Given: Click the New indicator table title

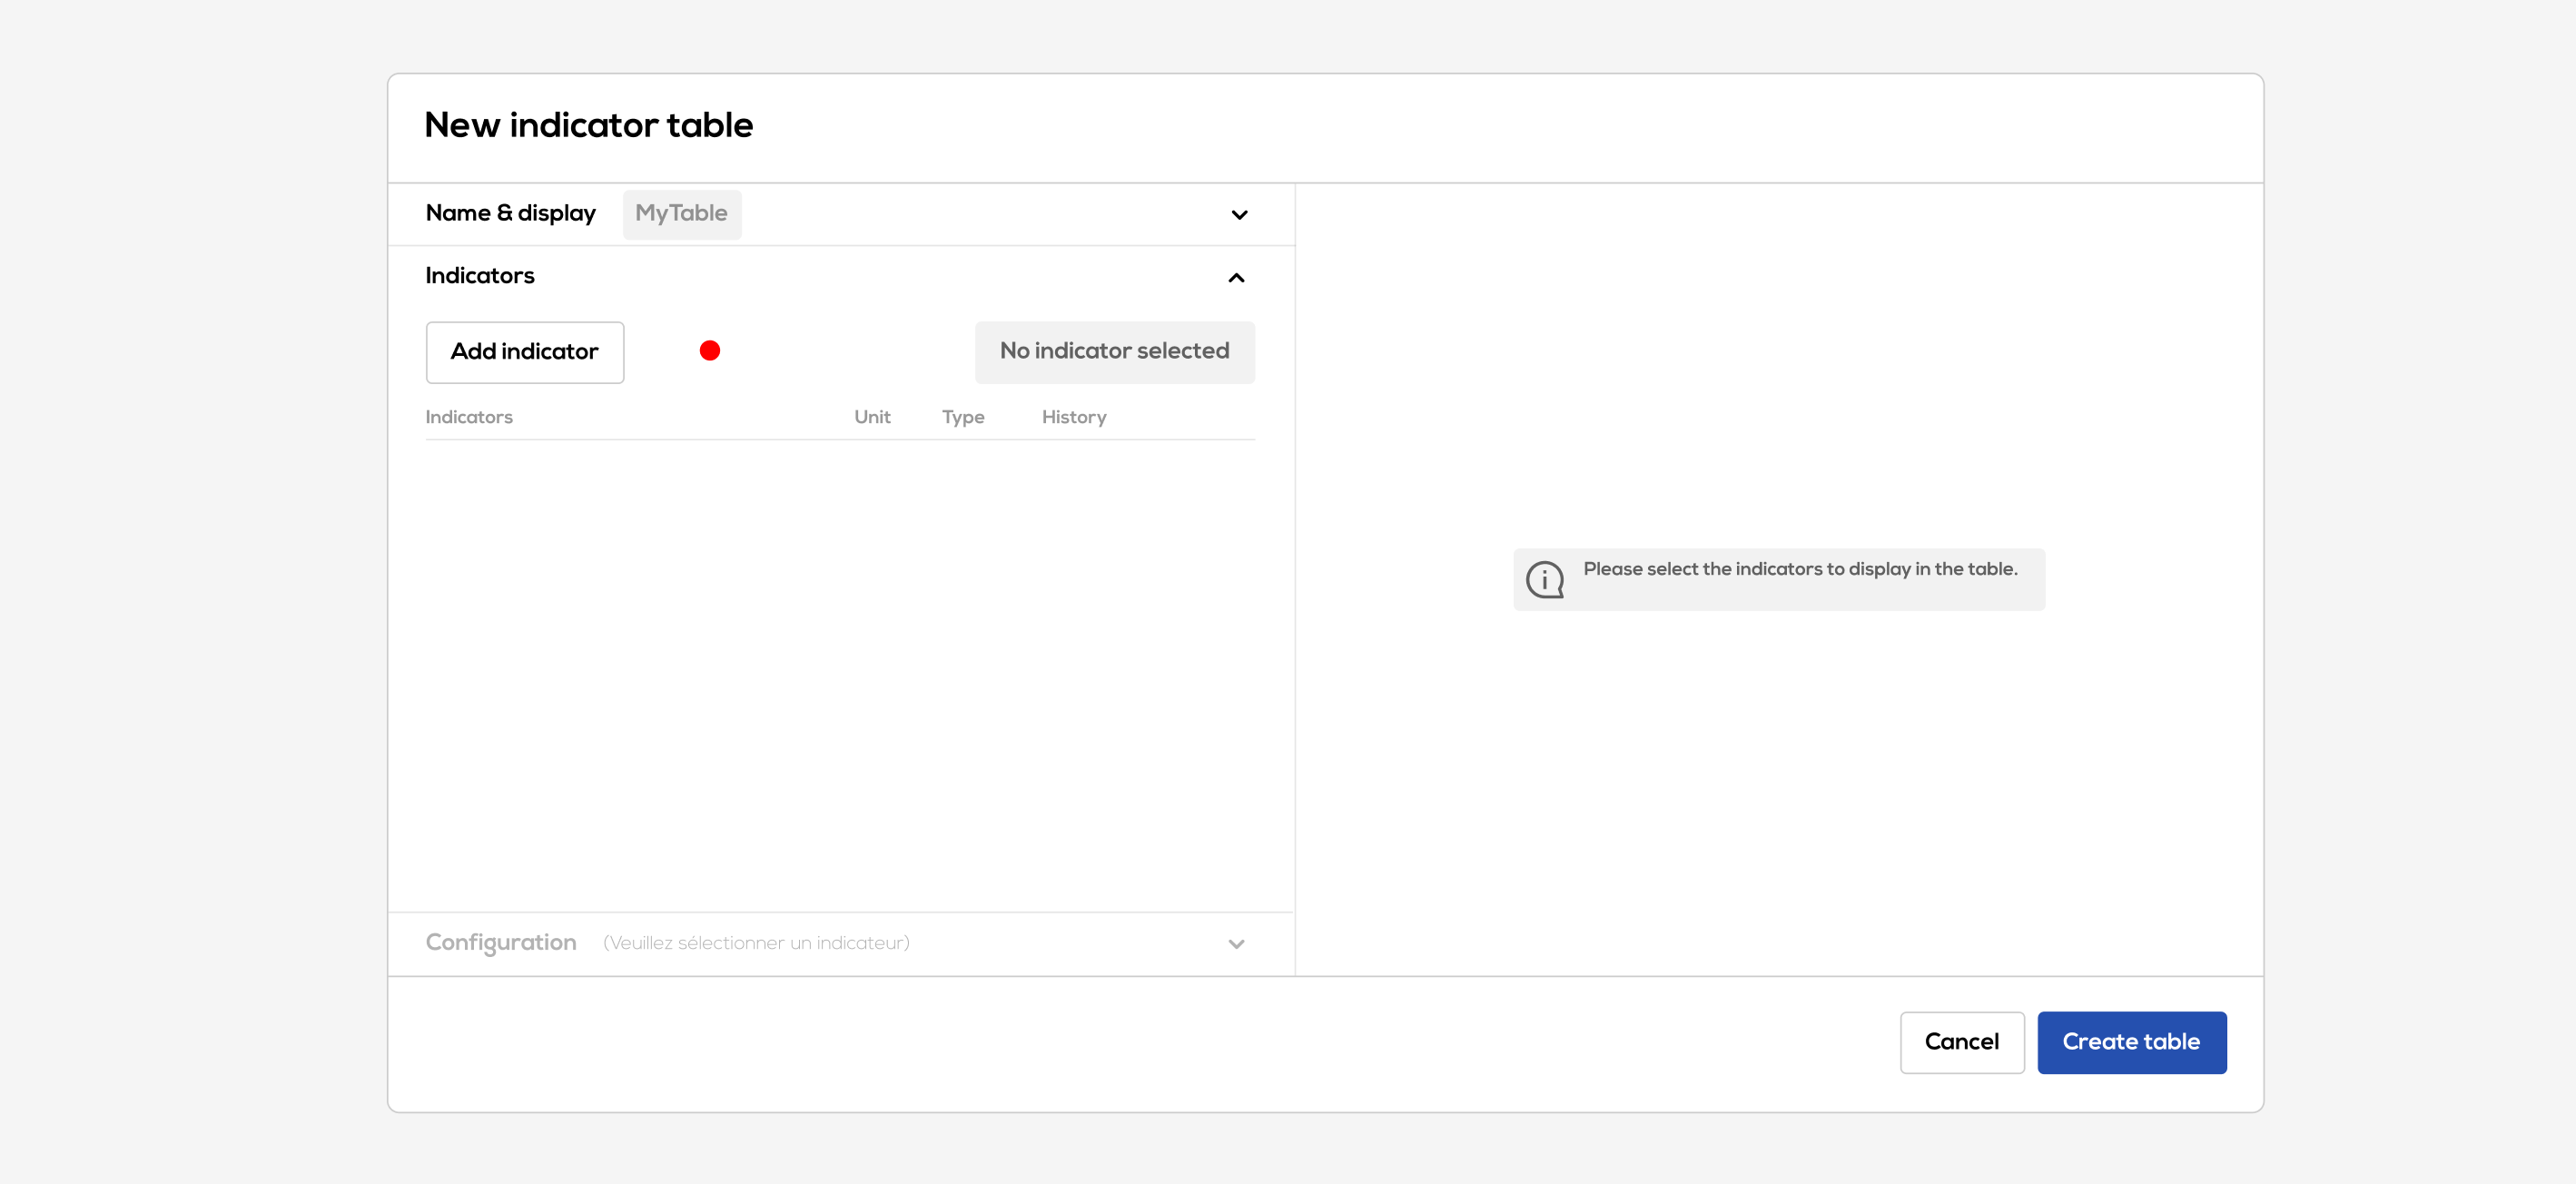Looking at the screenshot, I should click(x=588, y=125).
